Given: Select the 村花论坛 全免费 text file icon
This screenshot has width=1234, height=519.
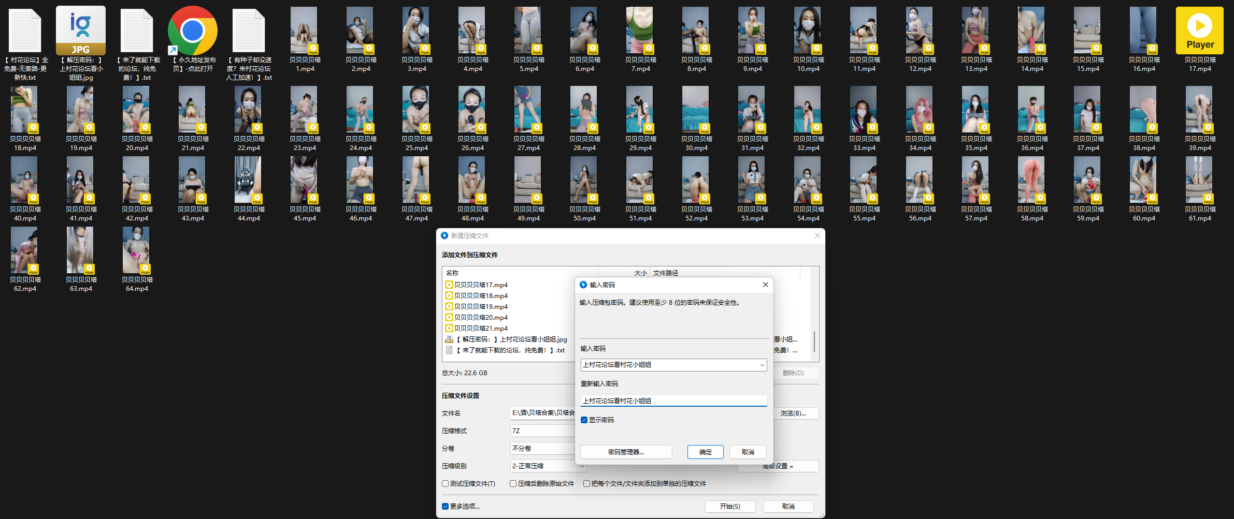Looking at the screenshot, I should 24,31.
